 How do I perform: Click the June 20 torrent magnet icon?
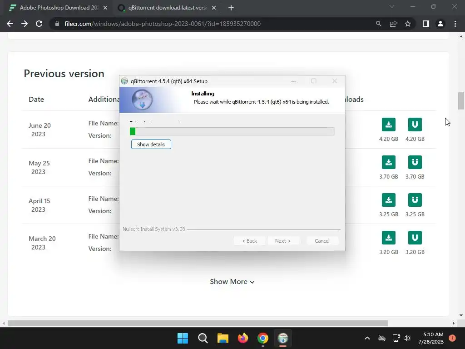tap(415, 125)
